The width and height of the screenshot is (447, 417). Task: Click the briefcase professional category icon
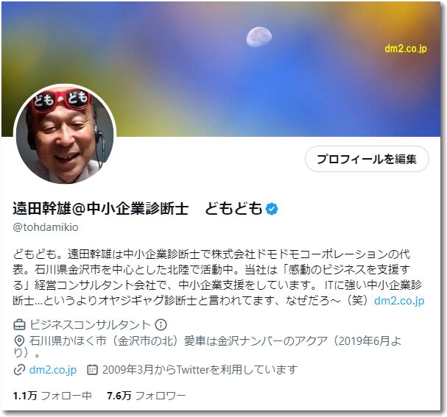(19, 325)
